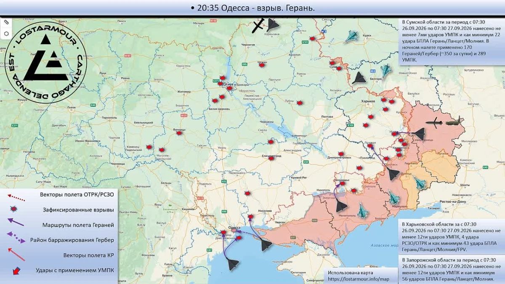The image size is (505, 284).
Task: Click the dashed purple Gerber legend arrow
Action: 17,238
